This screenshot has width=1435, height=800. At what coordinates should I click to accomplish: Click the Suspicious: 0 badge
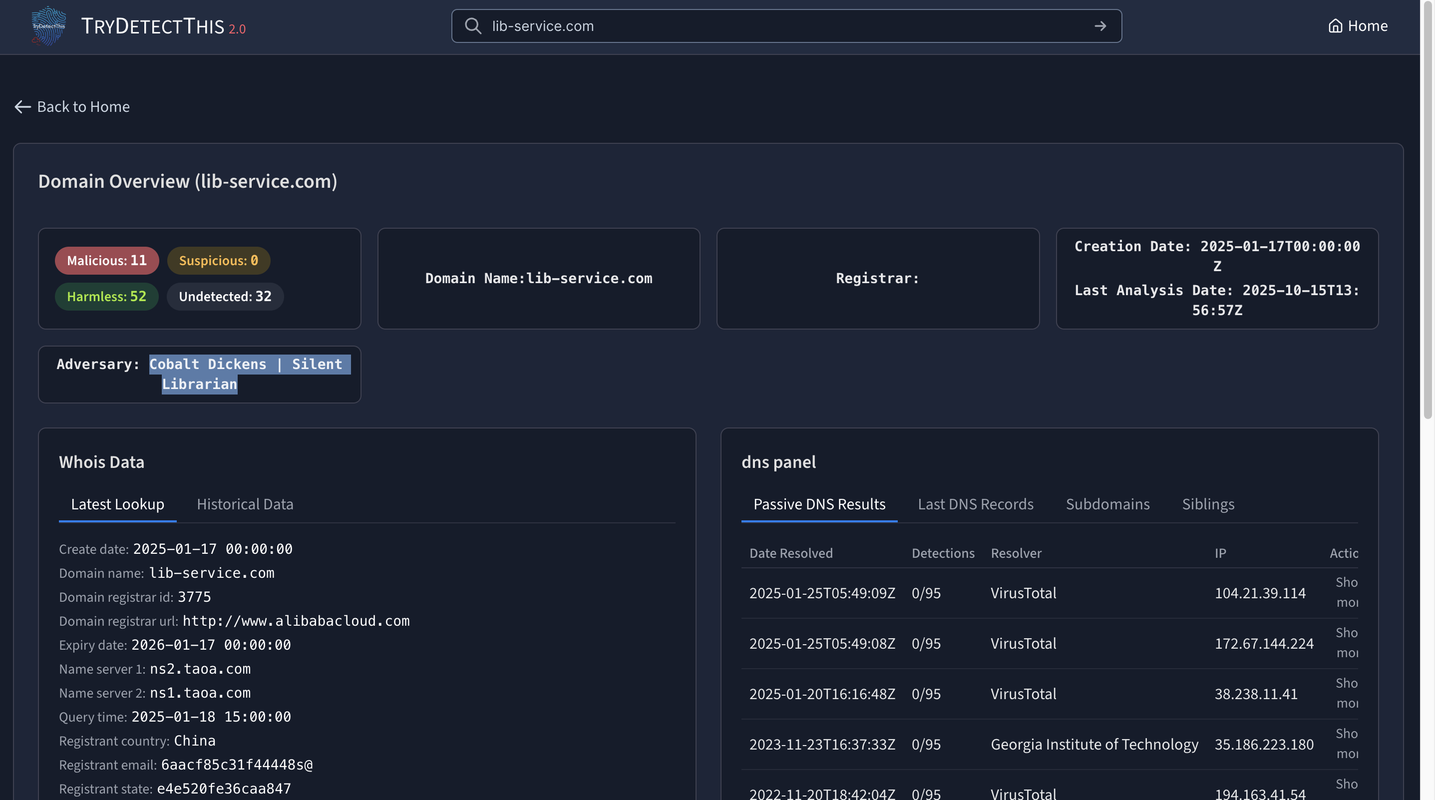(x=218, y=261)
